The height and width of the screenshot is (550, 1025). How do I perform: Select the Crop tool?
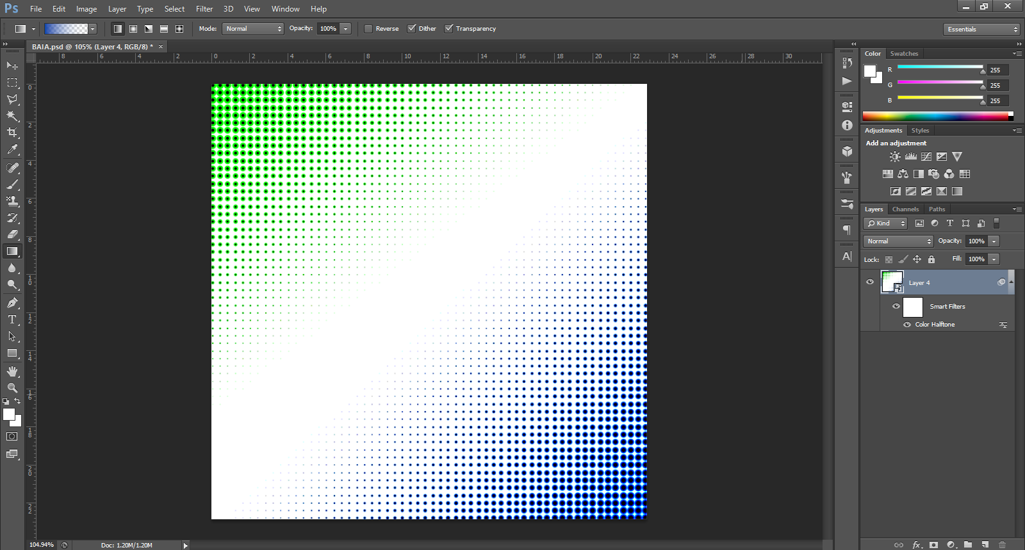point(12,133)
